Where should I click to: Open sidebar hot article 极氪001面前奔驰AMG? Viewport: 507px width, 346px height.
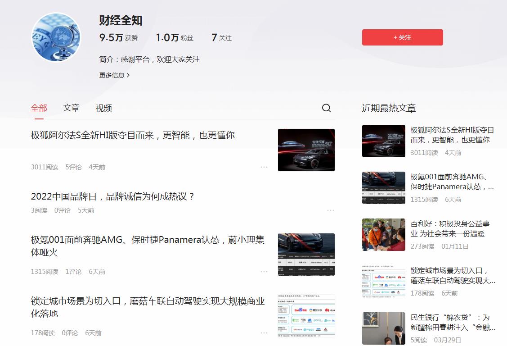coord(452,182)
